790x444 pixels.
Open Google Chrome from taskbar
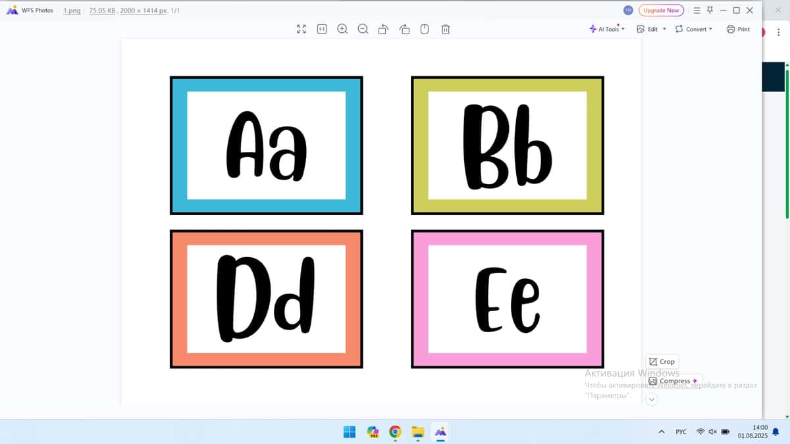[395, 432]
